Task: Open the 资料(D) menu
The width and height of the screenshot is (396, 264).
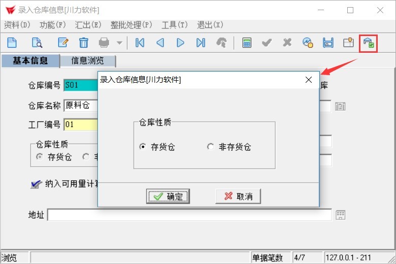Action: pos(17,25)
